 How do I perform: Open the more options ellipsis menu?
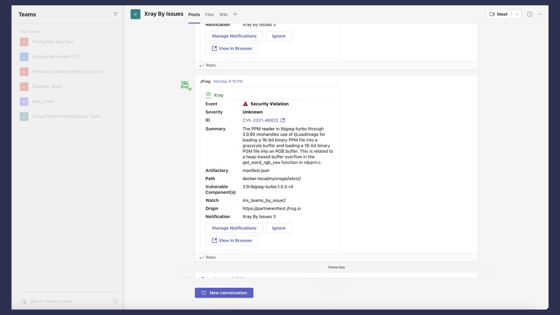tap(540, 14)
